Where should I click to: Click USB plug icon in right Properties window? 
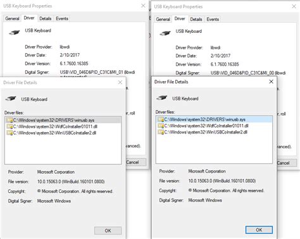tap(165, 33)
